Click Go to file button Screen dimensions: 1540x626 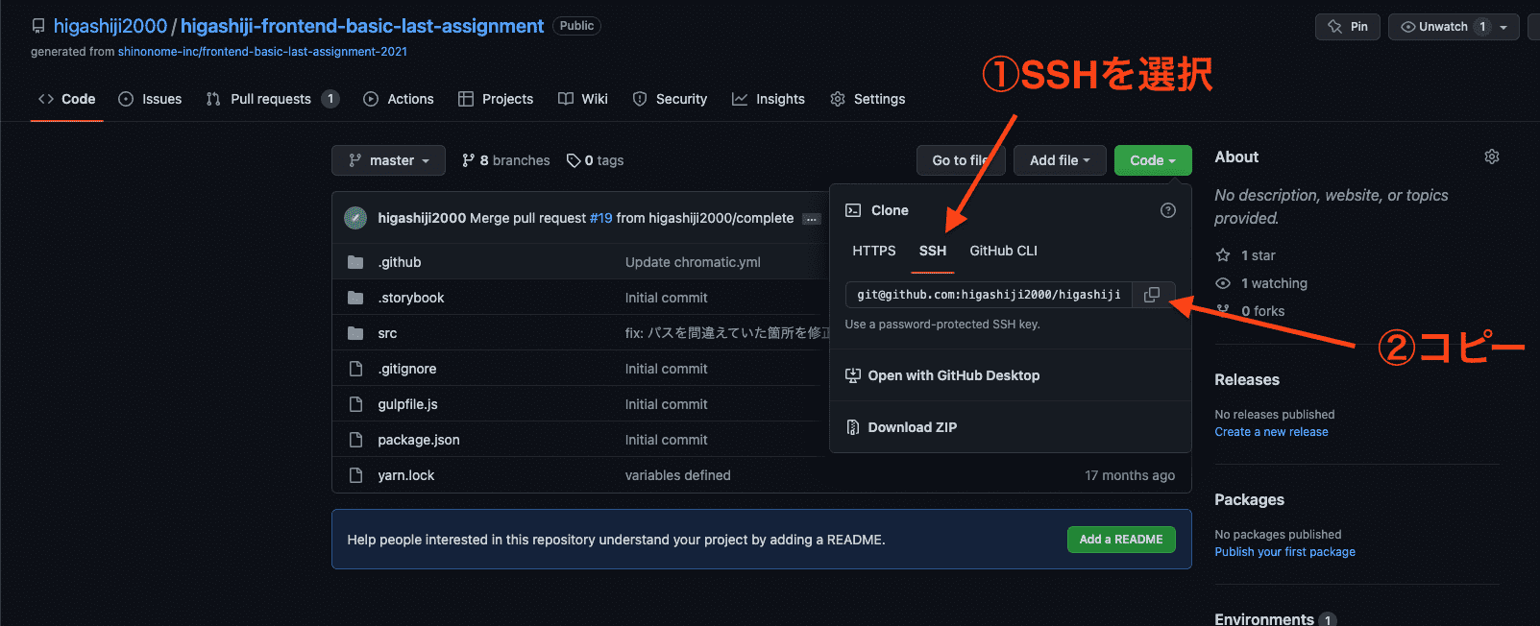pyautogui.click(x=961, y=160)
